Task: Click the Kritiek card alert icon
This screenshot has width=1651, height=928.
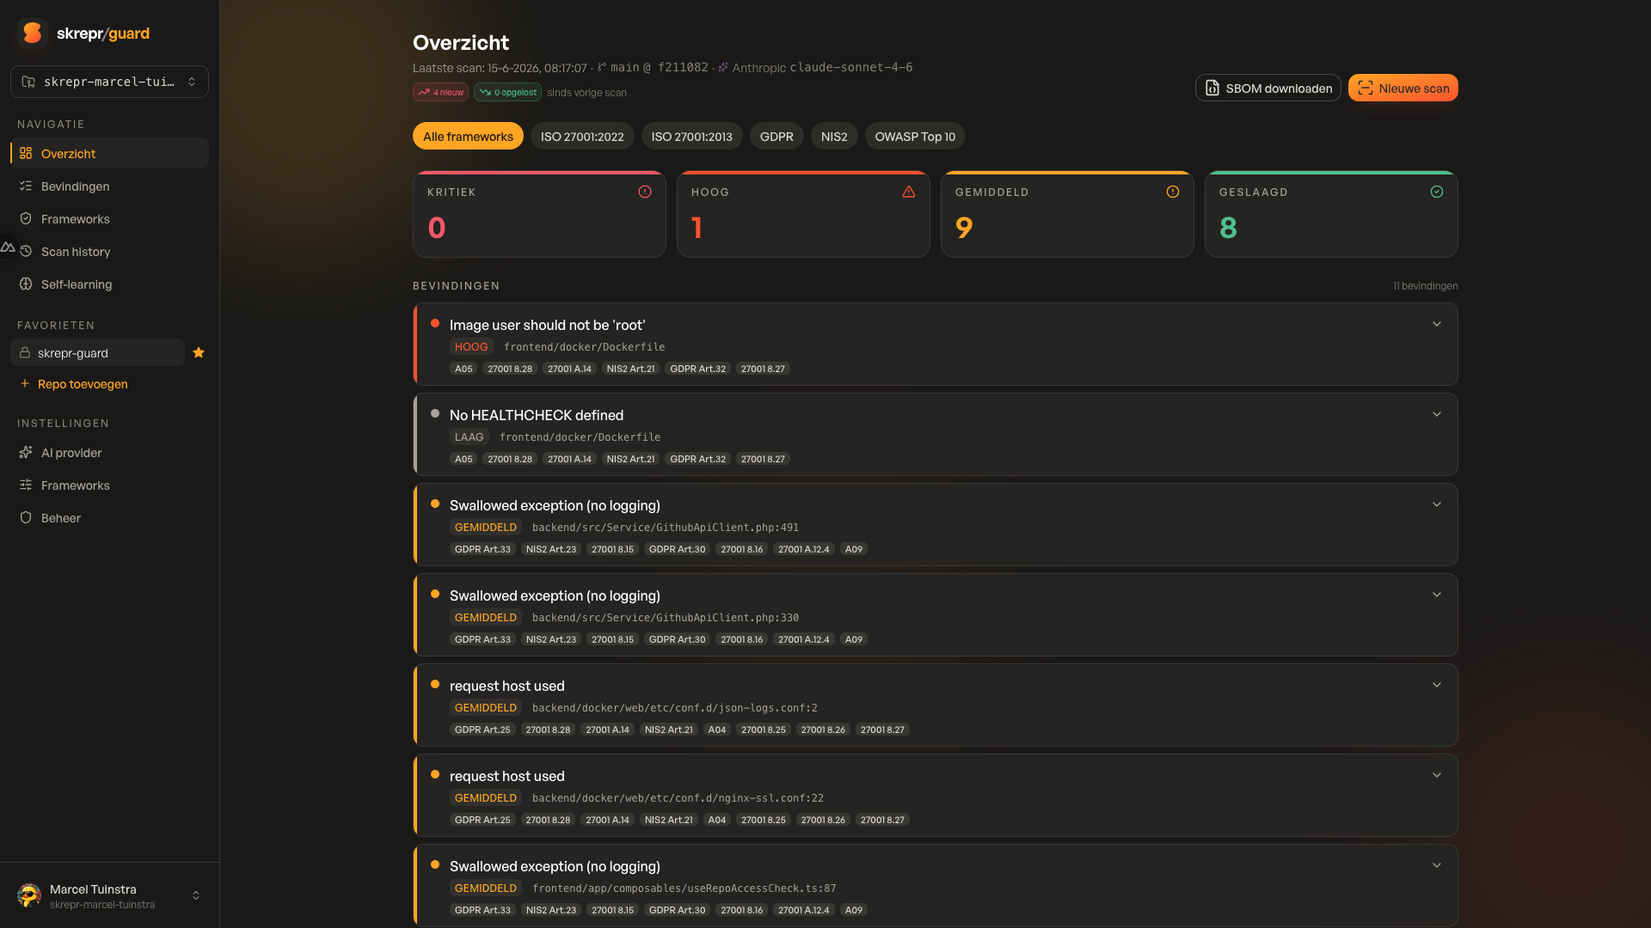Action: [645, 192]
